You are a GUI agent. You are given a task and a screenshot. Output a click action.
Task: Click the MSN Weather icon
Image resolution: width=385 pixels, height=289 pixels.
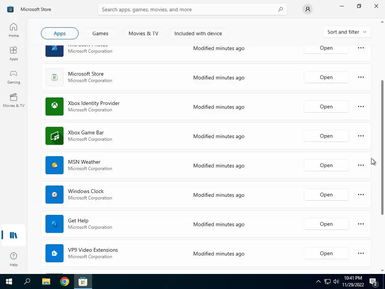click(x=55, y=165)
